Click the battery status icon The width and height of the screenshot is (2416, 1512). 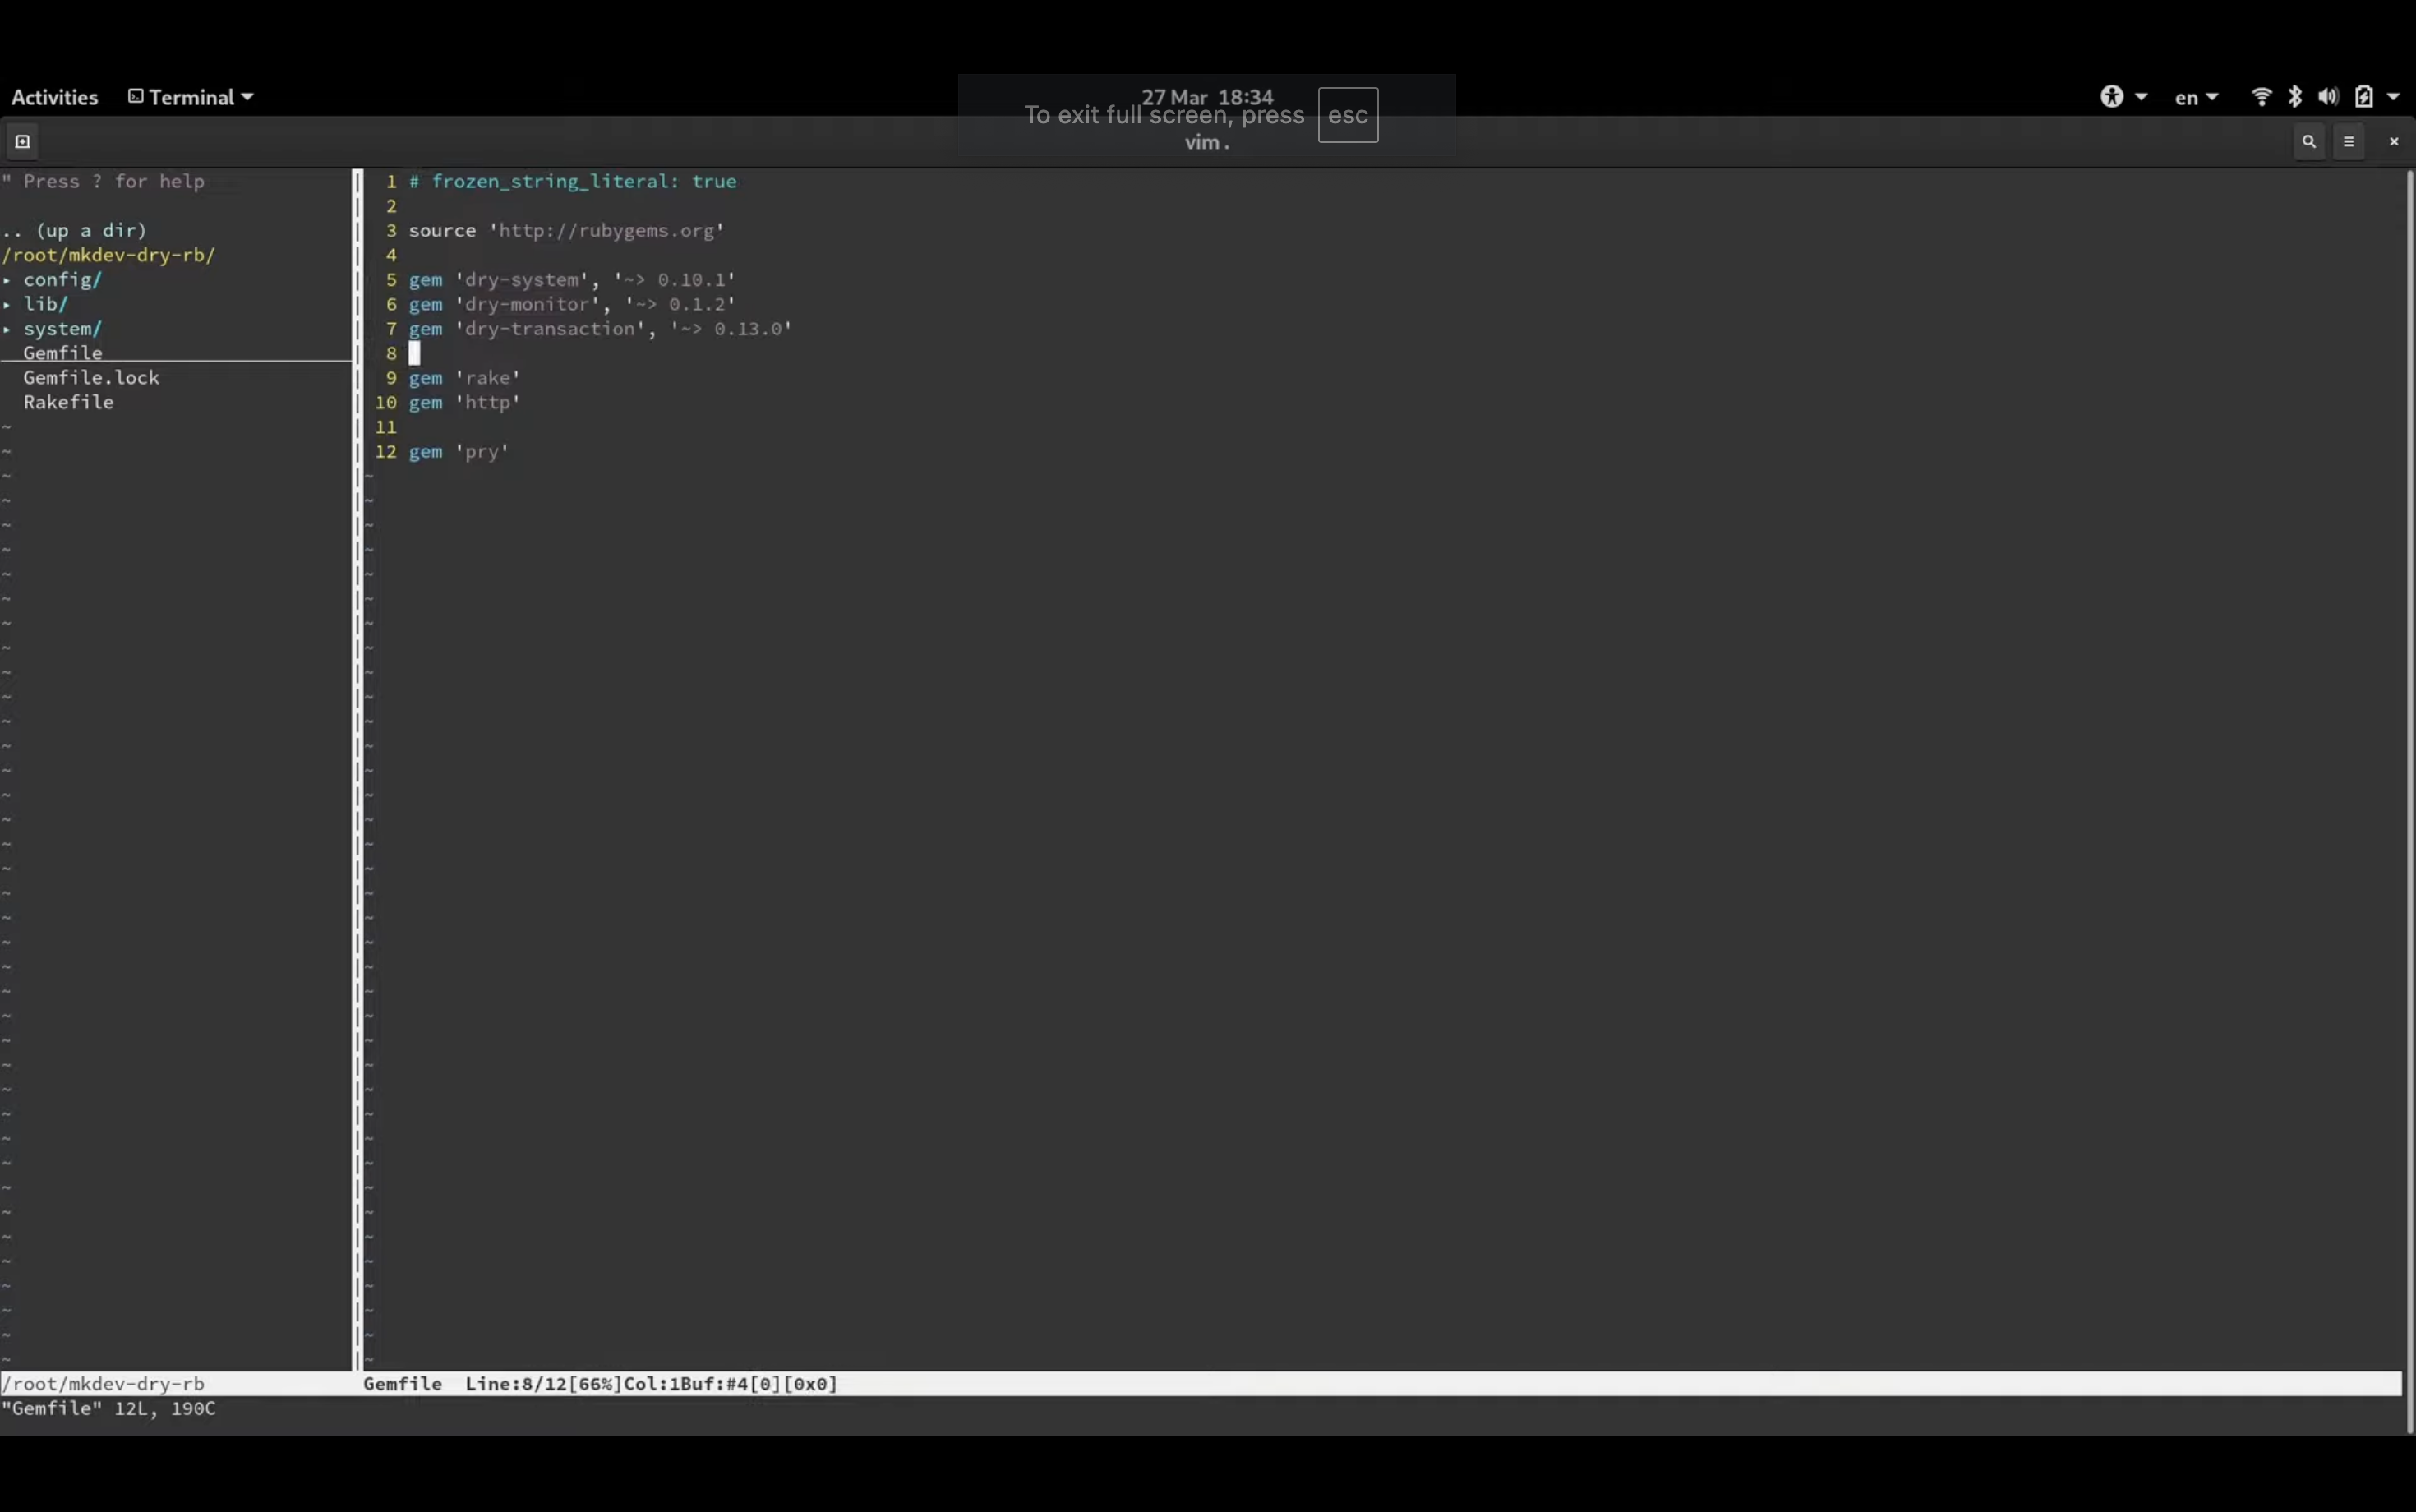[x=2363, y=96]
